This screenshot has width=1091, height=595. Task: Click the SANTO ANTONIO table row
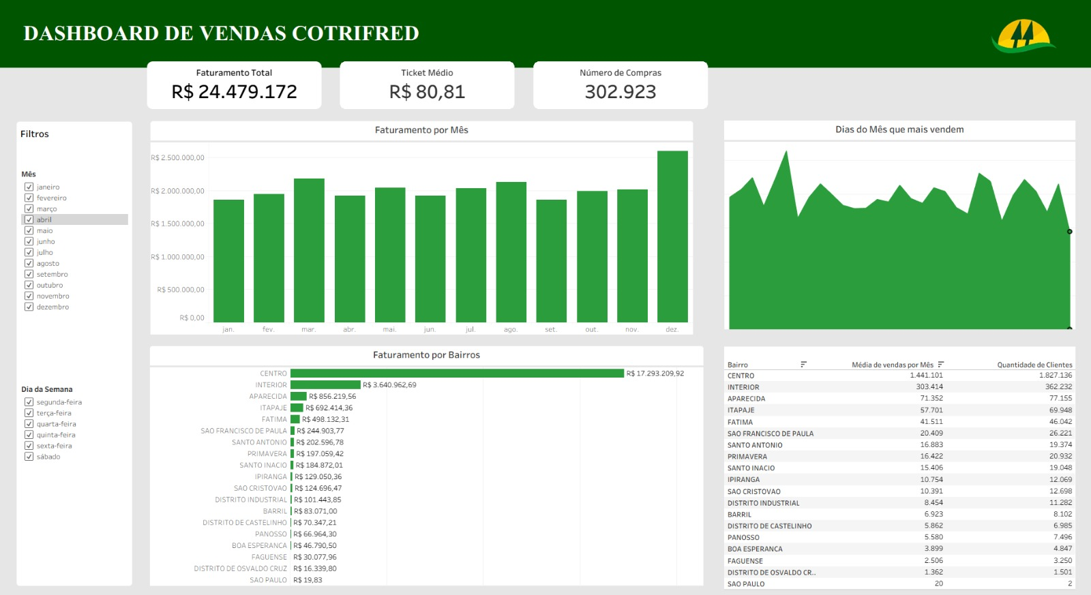899,445
